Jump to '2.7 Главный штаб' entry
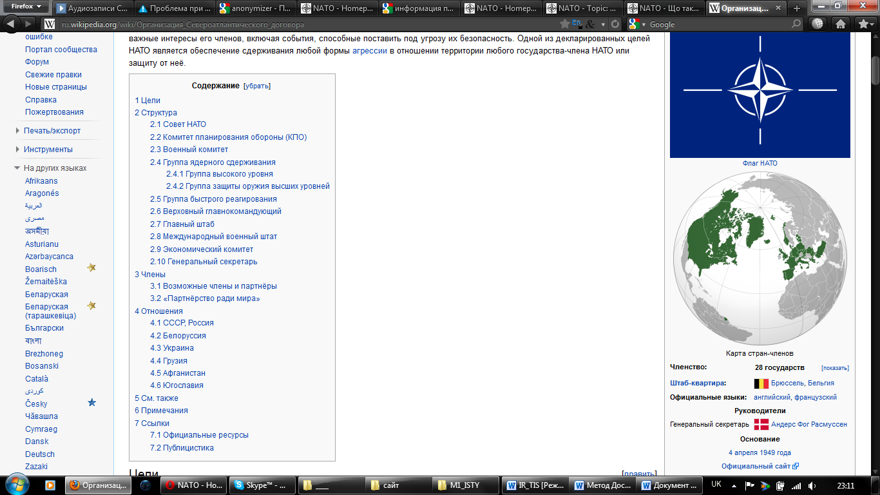Image resolution: width=880 pixels, height=495 pixels. [x=182, y=224]
